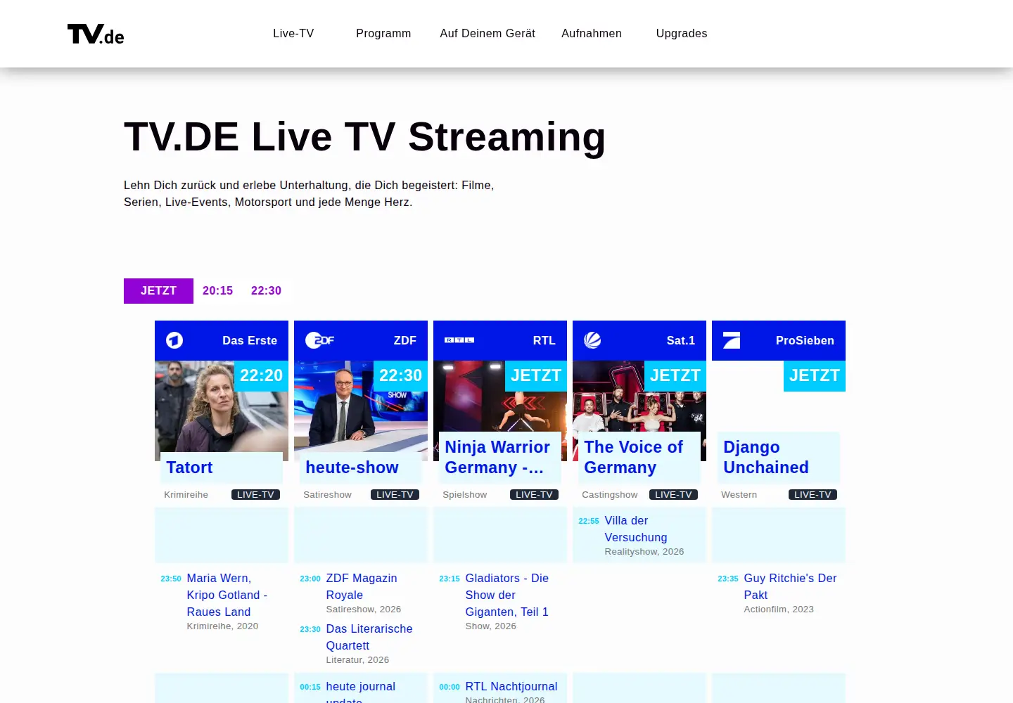Viewport: 1013px width, 703px height.
Task: Open Villa der Versuchung listing
Action: click(x=636, y=529)
